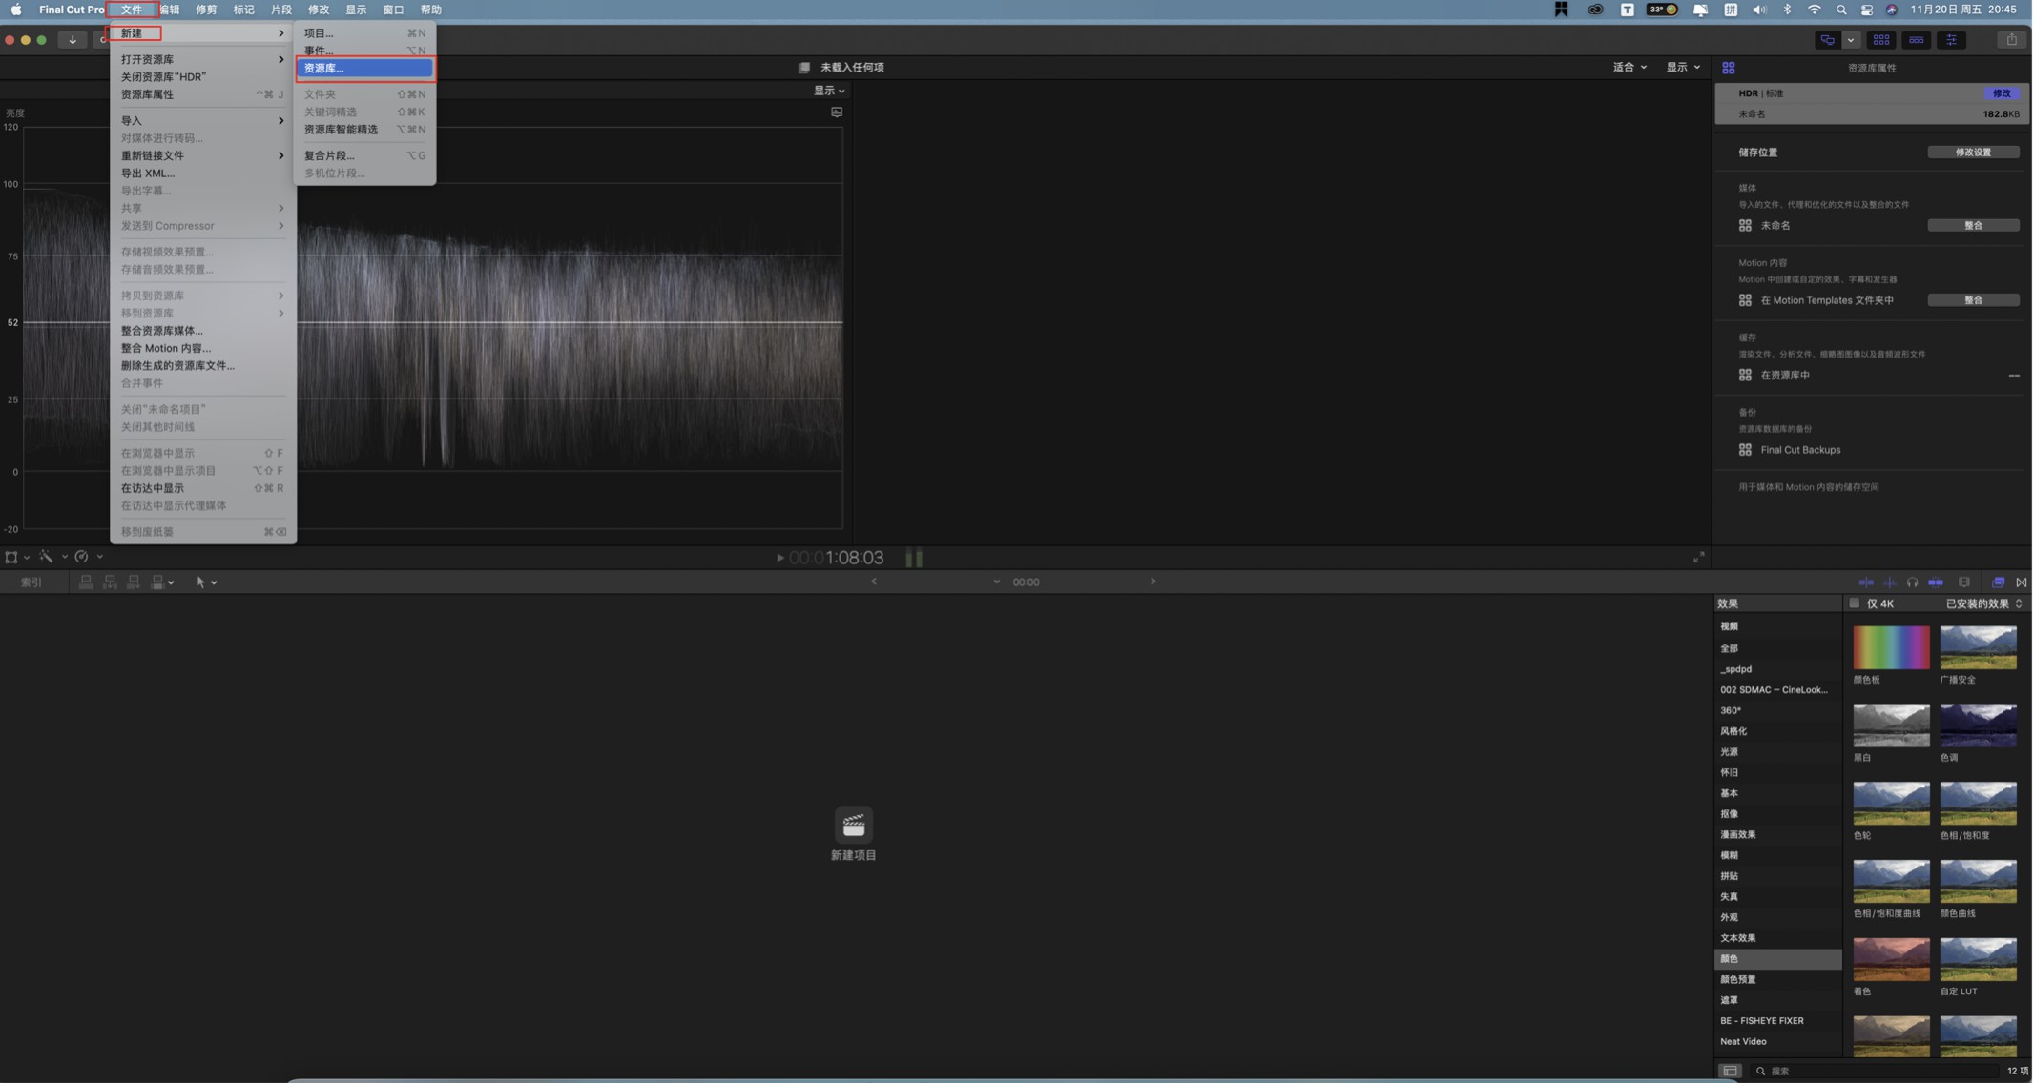
Task: Choose 复合片段… submenu item
Action: click(x=364, y=155)
